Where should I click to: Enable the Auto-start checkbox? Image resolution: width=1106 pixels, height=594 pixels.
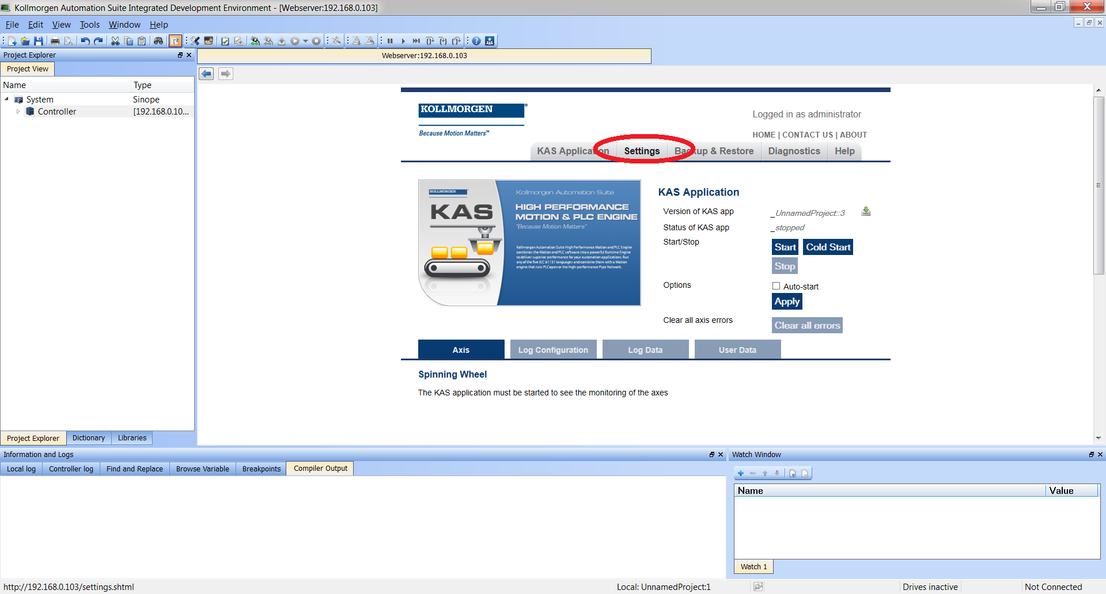pos(776,286)
